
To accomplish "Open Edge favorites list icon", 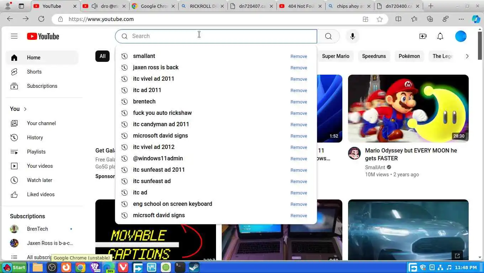I will [414, 19].
